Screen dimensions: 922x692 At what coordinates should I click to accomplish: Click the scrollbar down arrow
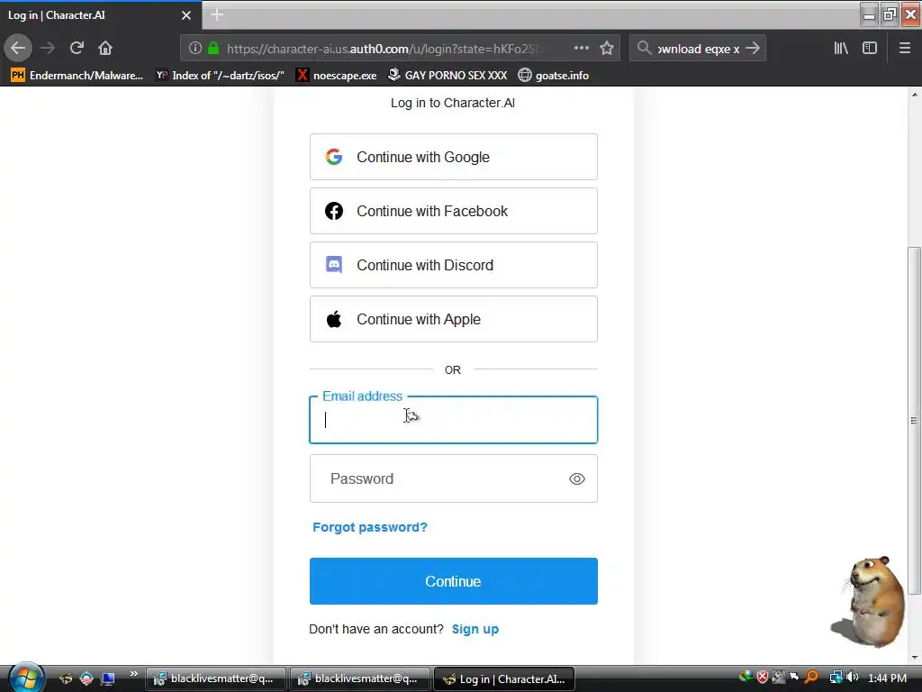tap(914, 657)
